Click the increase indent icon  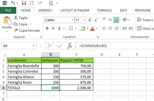[131, 29]
